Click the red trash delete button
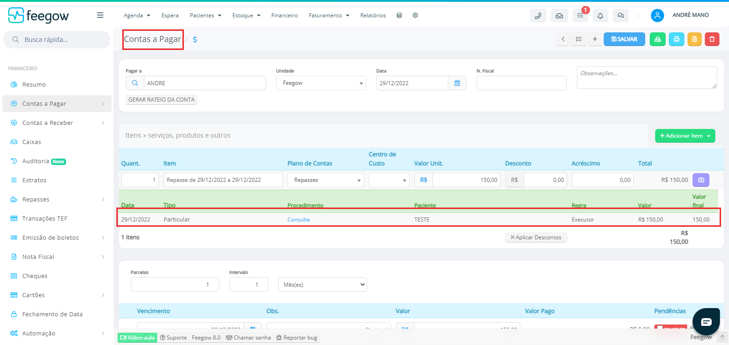 [712, 39]
